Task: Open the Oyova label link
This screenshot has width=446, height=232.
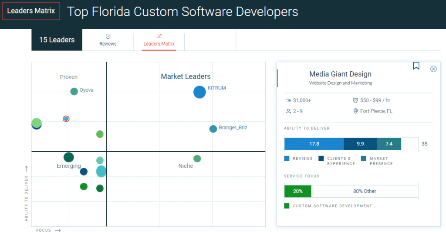Action: click(87, 90)
